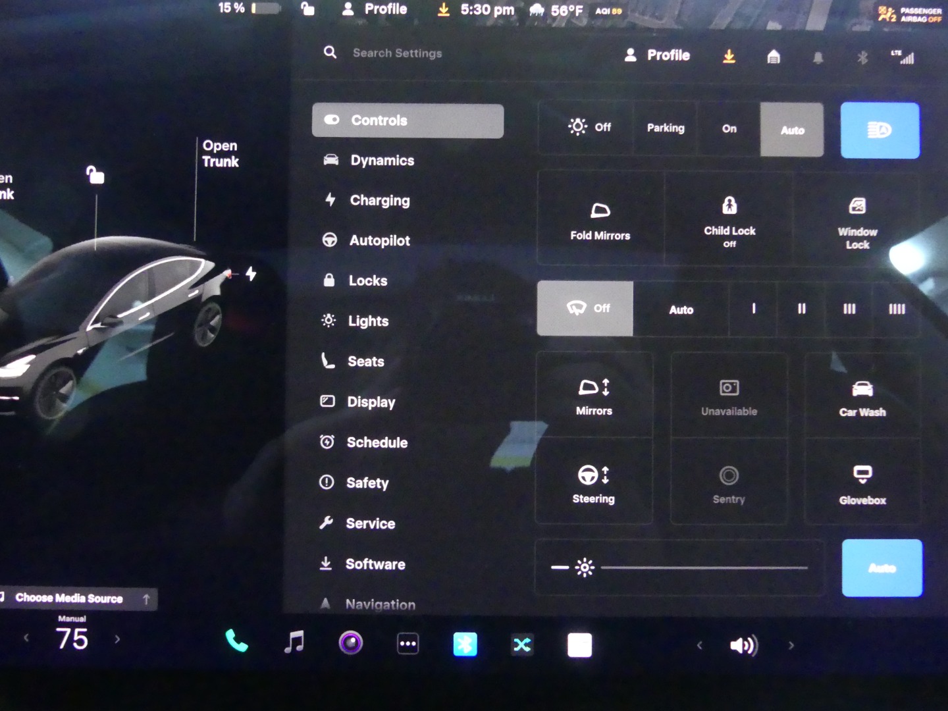Toggle the auto high beam button
948x711 pixels.
point(880,130)
